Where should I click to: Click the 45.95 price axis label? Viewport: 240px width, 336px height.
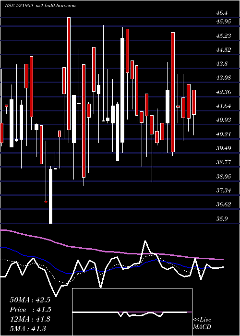(x=223, y=22)
